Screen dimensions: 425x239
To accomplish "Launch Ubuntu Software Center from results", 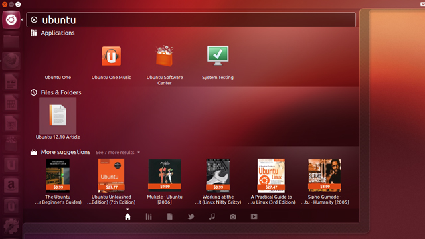I will [x=165, y=65].
